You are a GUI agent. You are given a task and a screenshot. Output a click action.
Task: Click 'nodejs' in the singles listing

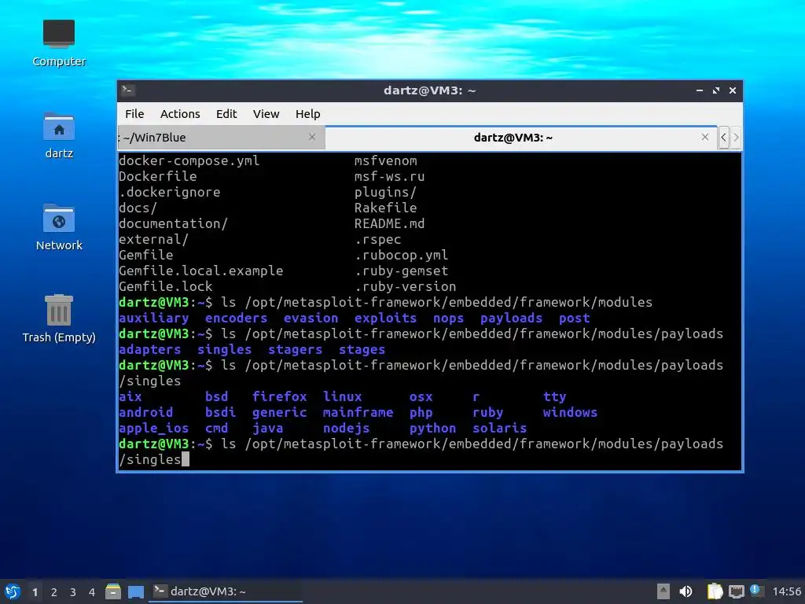346,429
